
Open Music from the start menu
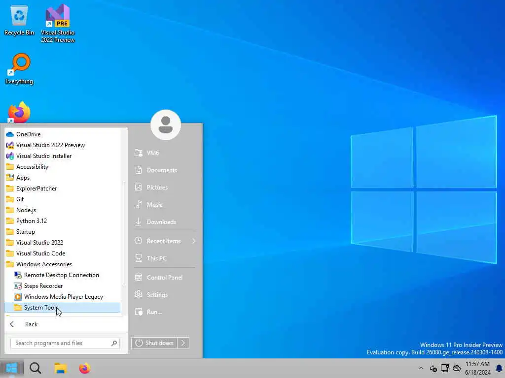[165, 204]
